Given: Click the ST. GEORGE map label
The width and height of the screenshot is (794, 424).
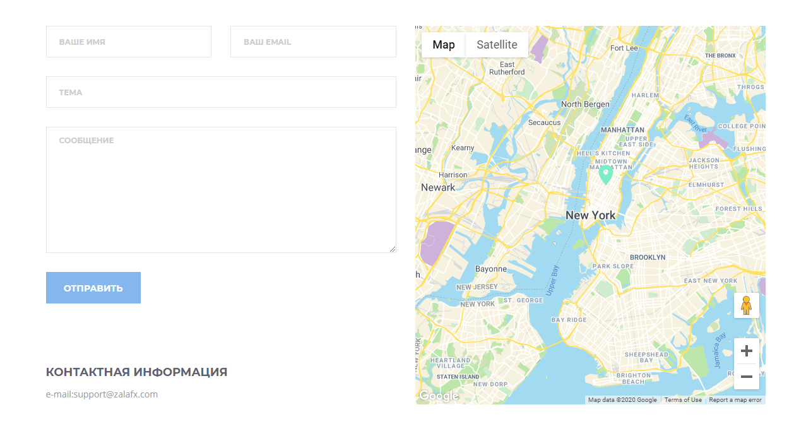Looking at the screenshot, I should pos(523,300).
